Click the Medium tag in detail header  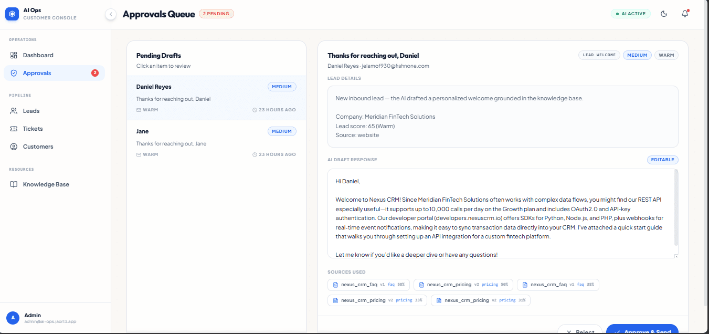(637, 55)
